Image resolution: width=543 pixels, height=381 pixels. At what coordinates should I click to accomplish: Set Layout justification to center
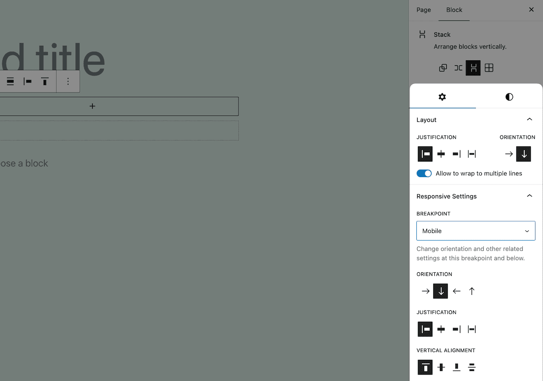(x=441, y=154)
